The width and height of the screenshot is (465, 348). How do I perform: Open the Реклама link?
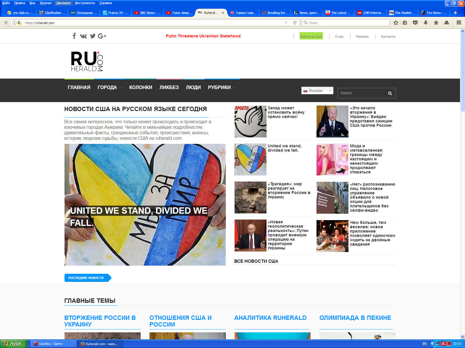[362, 37]
